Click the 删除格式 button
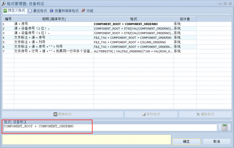The height and width of the screenshot is (148, 234). [x=205, y=114]
